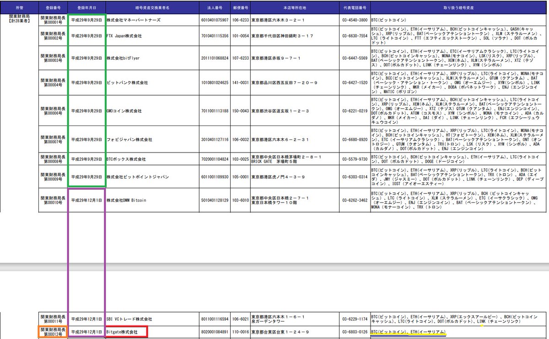549x339 pixels.
Task: Select company name BTCボックス株式会社
Action: [126, 159]
